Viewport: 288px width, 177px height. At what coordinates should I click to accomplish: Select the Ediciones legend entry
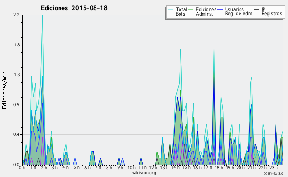coord(206,9)
